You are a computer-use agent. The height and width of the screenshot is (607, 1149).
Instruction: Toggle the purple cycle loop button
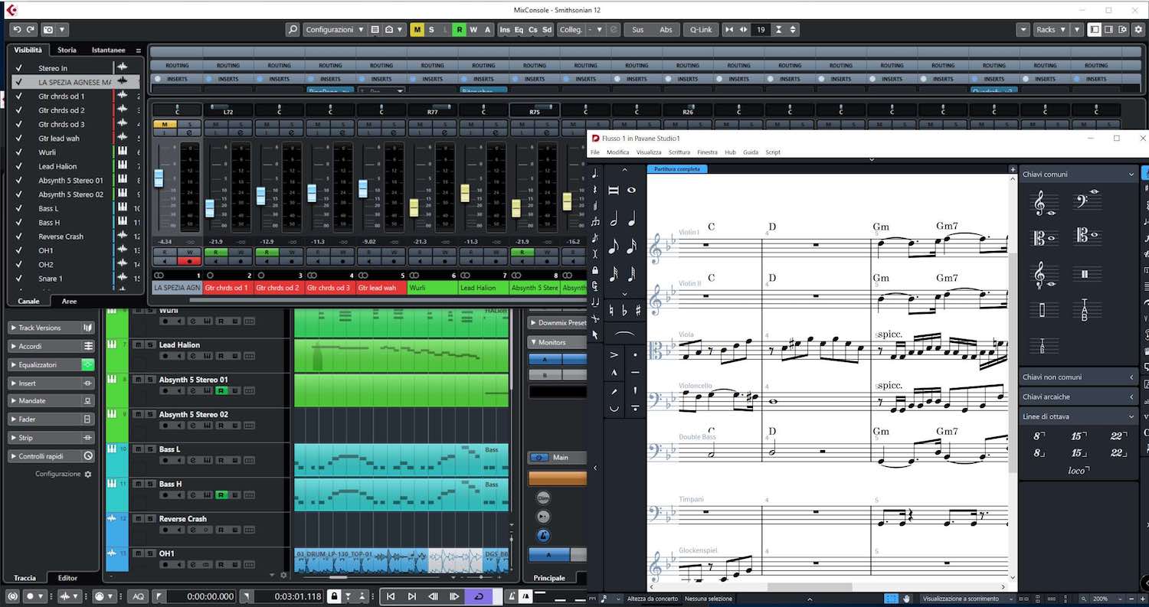tap(479, 596)
